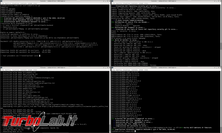Open Visualizza menu in the cmake extracting terminal
This screenshot has width=222, height=133.
[x=16, y=70]
